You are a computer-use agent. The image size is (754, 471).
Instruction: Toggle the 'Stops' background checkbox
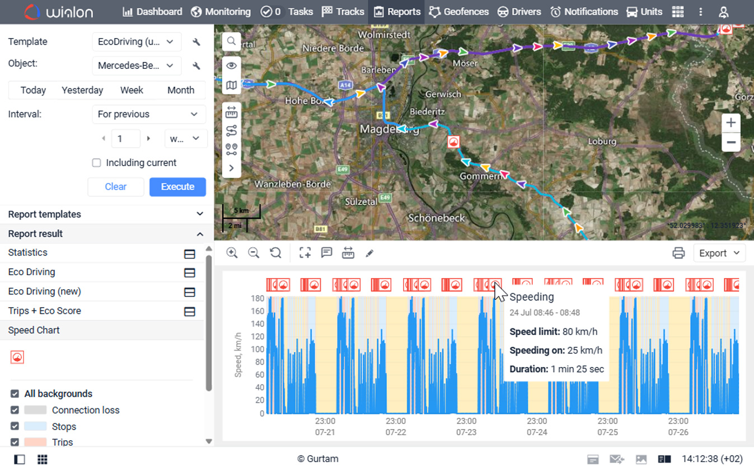point(15,426)
